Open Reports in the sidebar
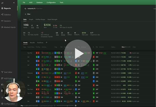The height and width of the screenshot is (107, 156). click(7, 8)
